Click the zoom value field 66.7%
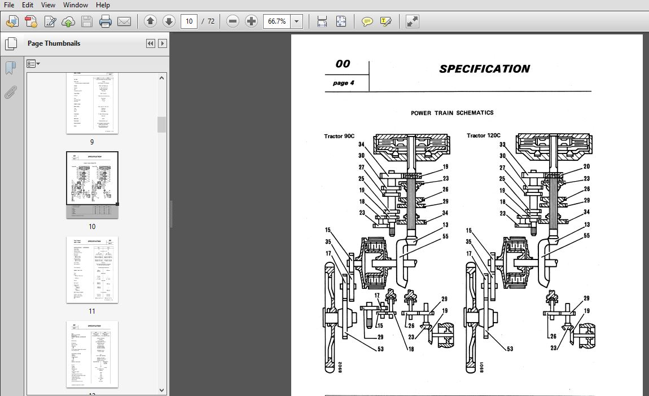The width and height of the screenshot is (649, 396). (277, 21)
